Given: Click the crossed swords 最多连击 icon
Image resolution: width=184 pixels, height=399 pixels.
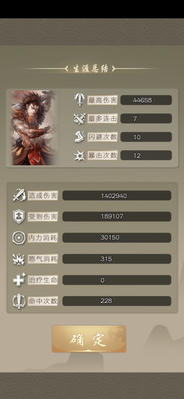Looking at the screenshot, I should click(x=80, y=119).
